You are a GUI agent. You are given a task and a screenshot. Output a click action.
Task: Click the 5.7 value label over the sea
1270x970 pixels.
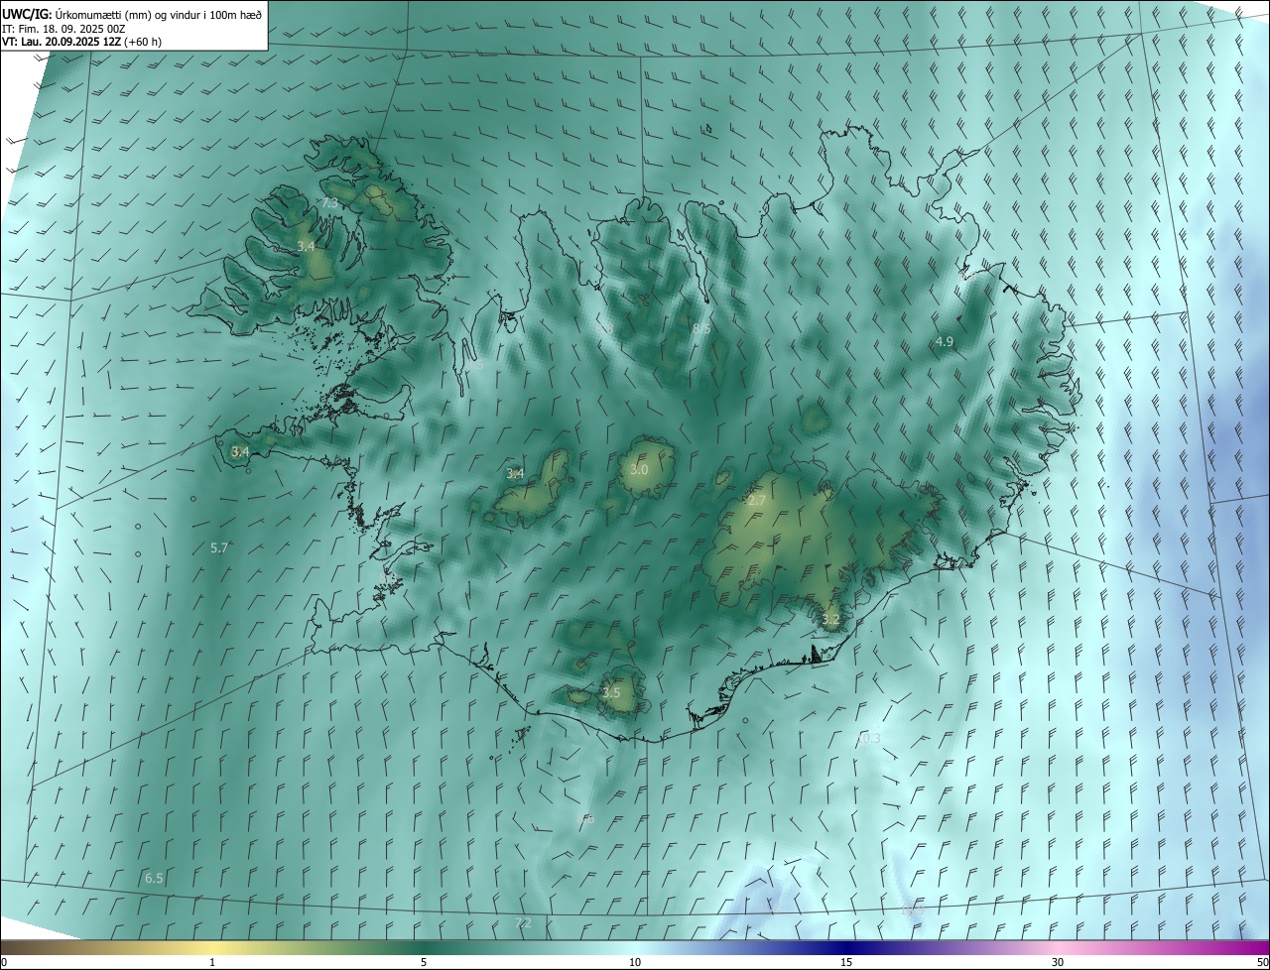point(220,547)
